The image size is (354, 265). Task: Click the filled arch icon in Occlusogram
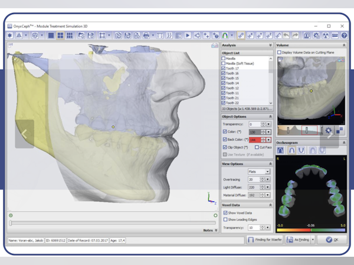coord(280,150)
